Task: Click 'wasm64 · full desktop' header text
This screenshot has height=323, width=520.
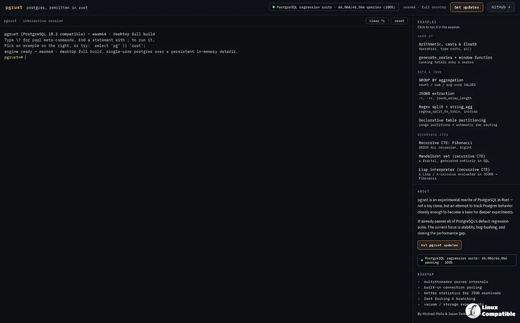Action: click(424, 7)
